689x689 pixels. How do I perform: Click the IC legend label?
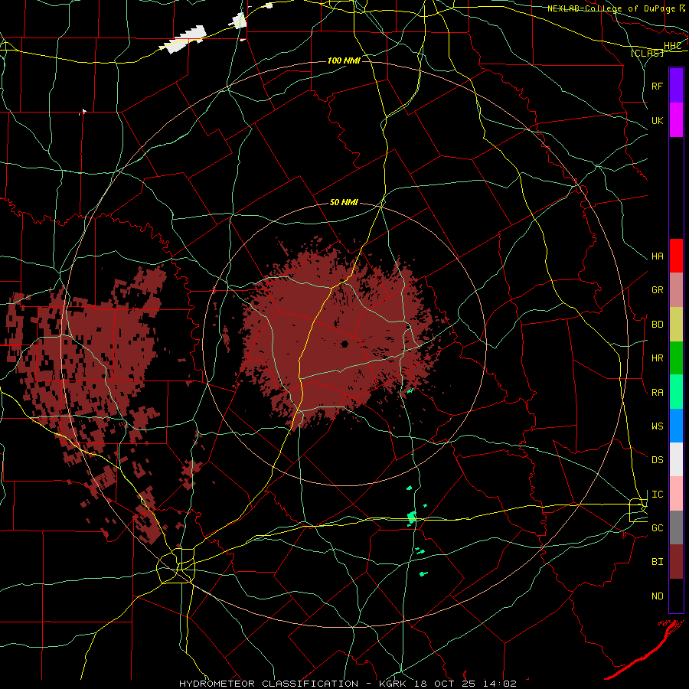point(657,495)
